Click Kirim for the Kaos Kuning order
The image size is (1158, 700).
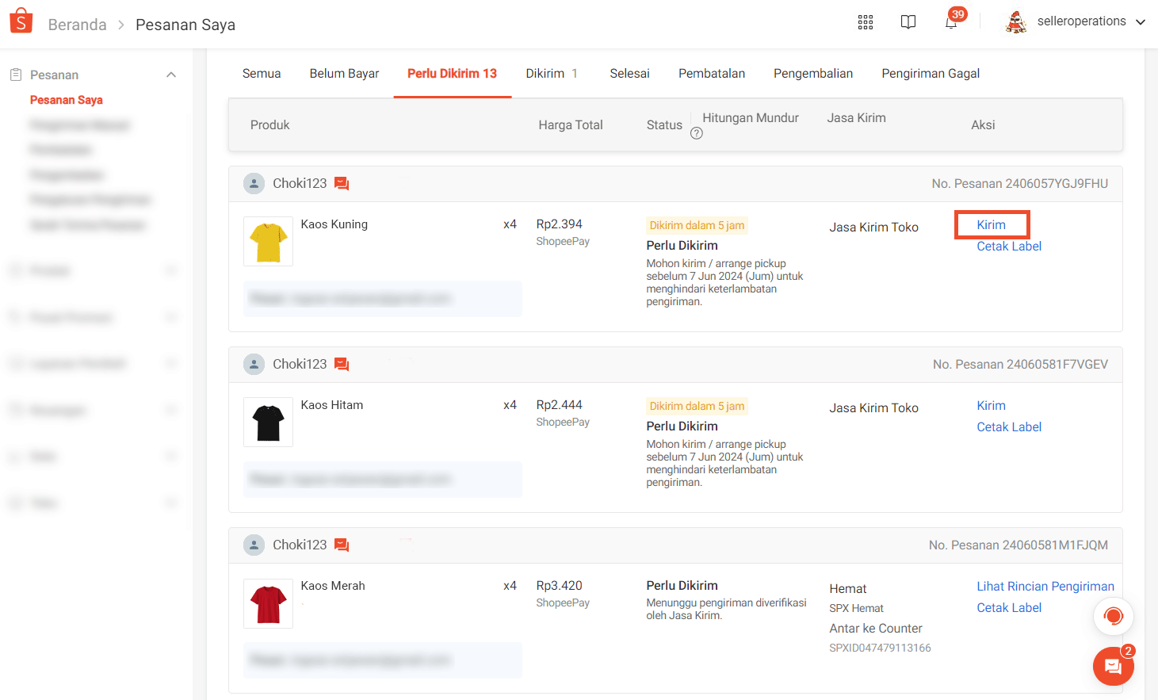pyautogui.click(x=992, y=225)
